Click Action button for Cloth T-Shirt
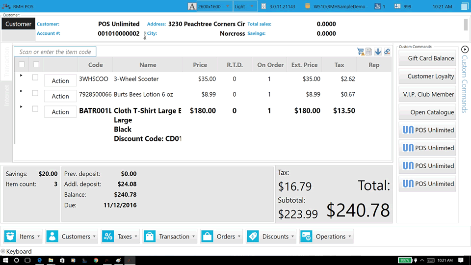This screenshot has height=265, width=471. (x=60, y=112)
